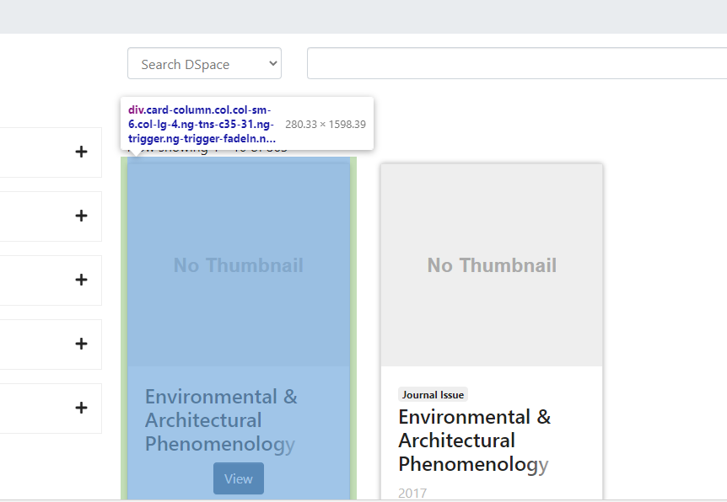This screenshot has height=502, width=727.
Task: Open the Search DSpace scope dropdown
Action: (x=204, y=63)
